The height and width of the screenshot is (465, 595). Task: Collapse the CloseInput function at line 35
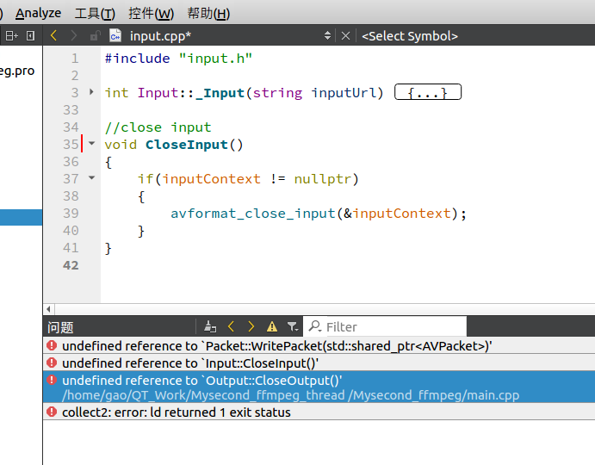point(91,144)
